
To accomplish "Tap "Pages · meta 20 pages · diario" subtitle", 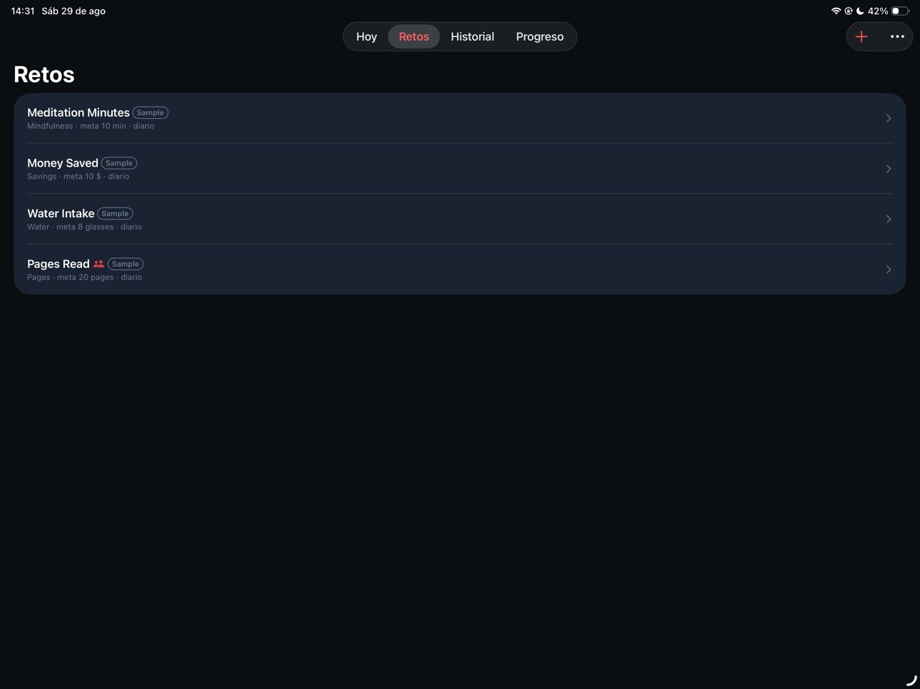I will tap(84, 277).
